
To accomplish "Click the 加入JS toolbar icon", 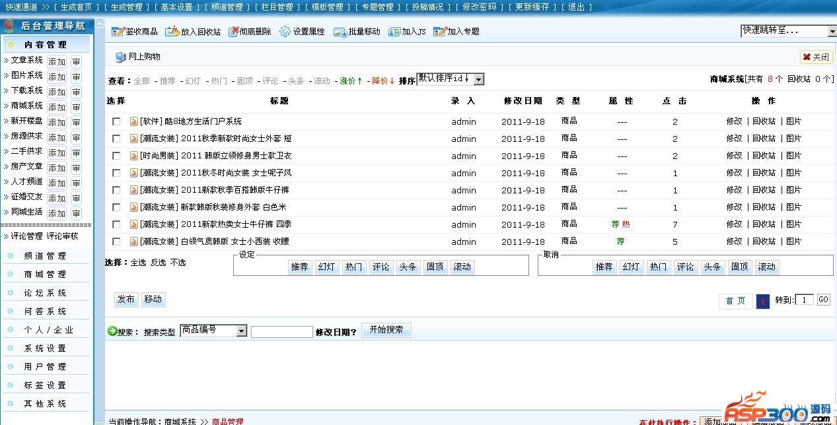I will [x=394, y=32].
